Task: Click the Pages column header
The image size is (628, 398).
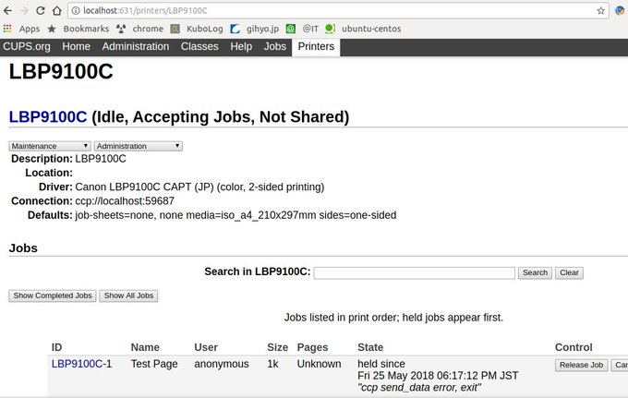Action: tap(312, 347)
